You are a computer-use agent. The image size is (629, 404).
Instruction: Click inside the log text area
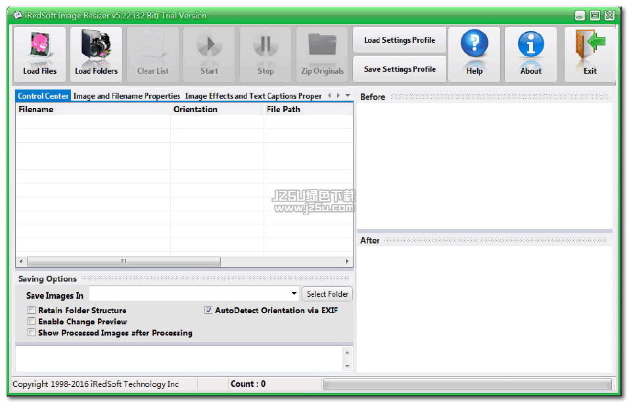[x=179, y=359]
